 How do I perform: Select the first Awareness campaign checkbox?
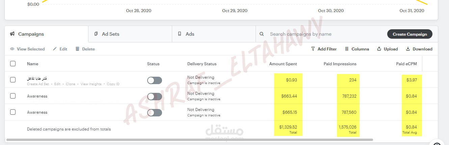(13, 96)
